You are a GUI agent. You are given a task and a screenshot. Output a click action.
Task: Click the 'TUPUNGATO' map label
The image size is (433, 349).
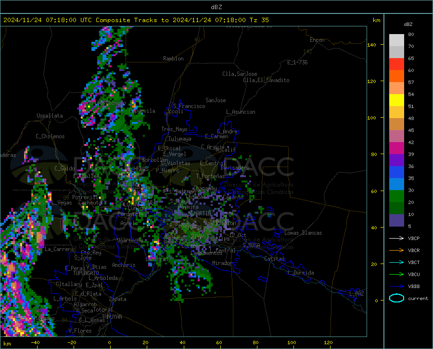pos(86,273)
